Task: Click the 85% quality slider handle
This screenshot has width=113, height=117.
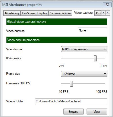Action: 95,58
